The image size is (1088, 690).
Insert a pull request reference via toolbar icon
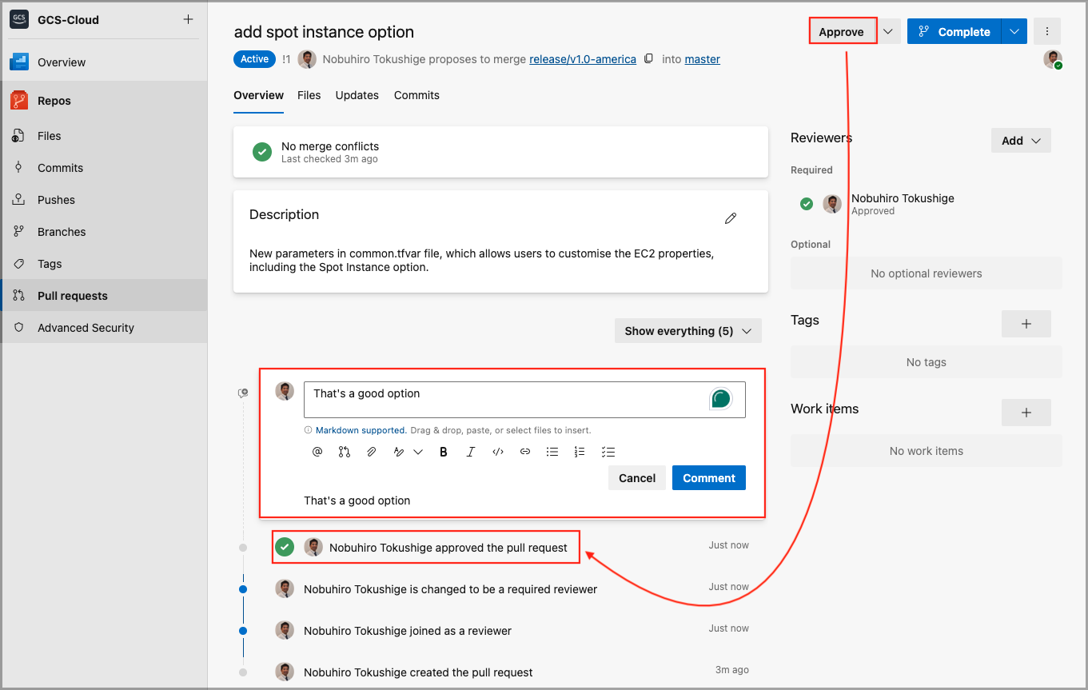(x=345, y=452)
